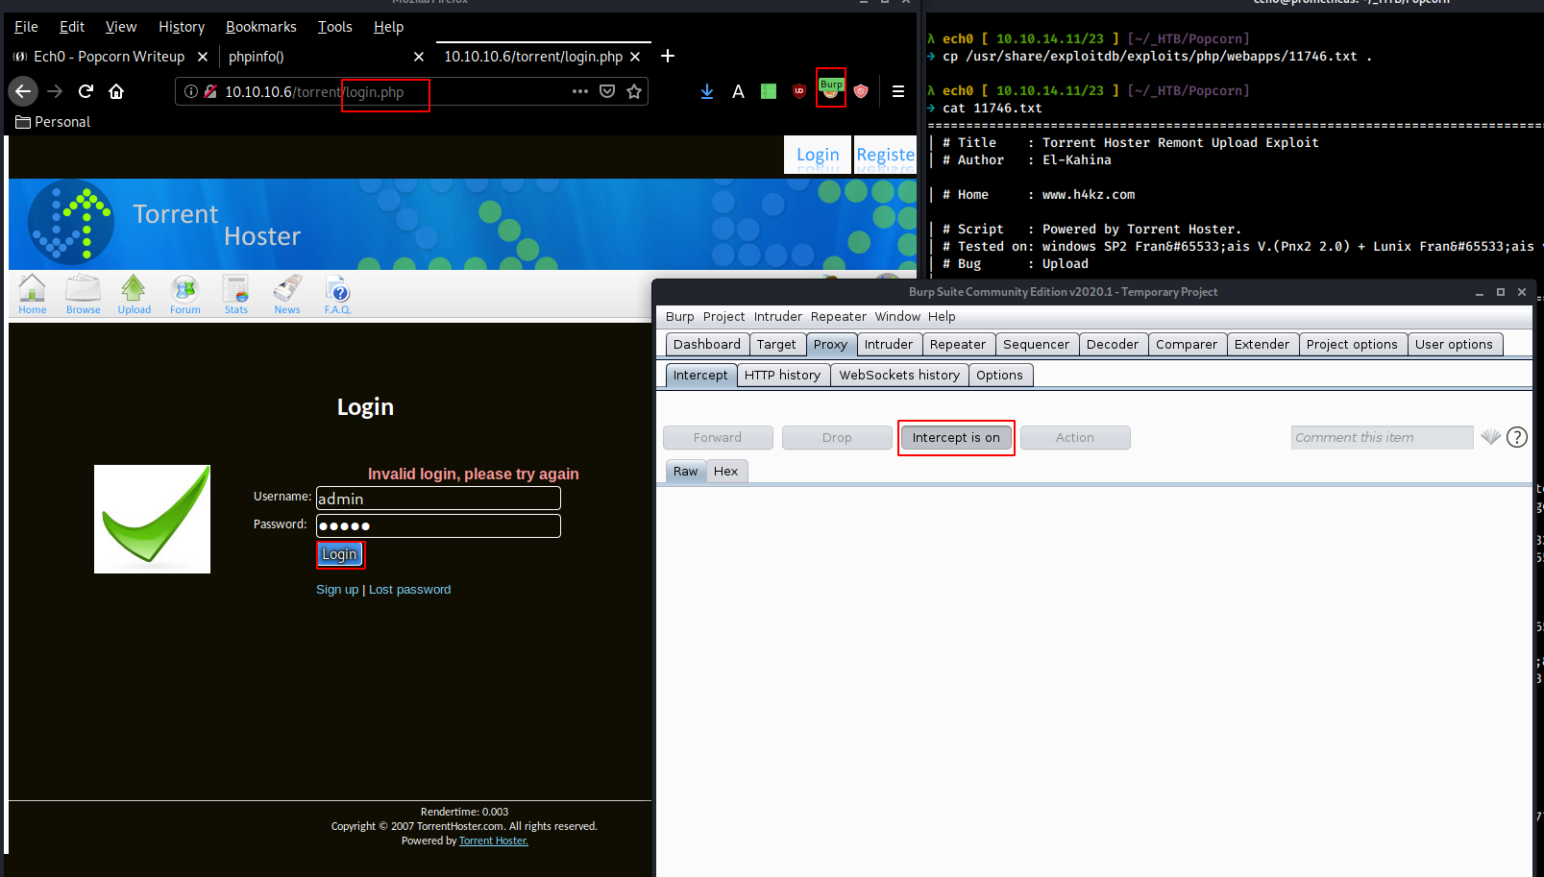Switch to the Burp Intruder tab
Image resolution: width=1544 pixels, height=877 pixels.
click(x=889, y=344)
